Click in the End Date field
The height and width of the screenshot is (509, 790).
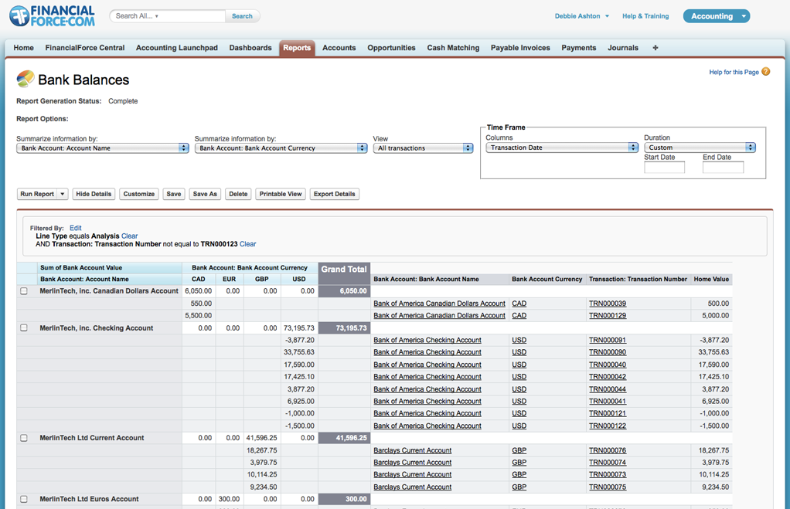723,168
